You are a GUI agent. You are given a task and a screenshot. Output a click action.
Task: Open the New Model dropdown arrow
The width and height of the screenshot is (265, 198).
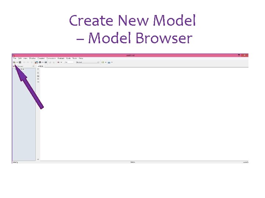pyautogui.click(x=17, y=62)
